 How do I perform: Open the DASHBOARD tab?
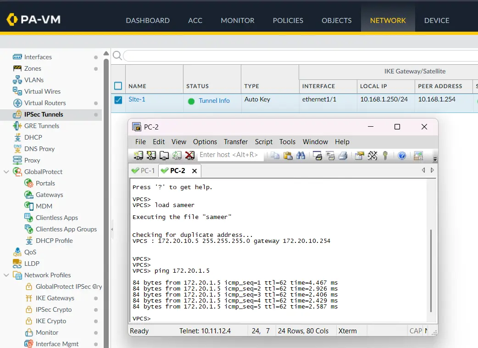[148, 21]
